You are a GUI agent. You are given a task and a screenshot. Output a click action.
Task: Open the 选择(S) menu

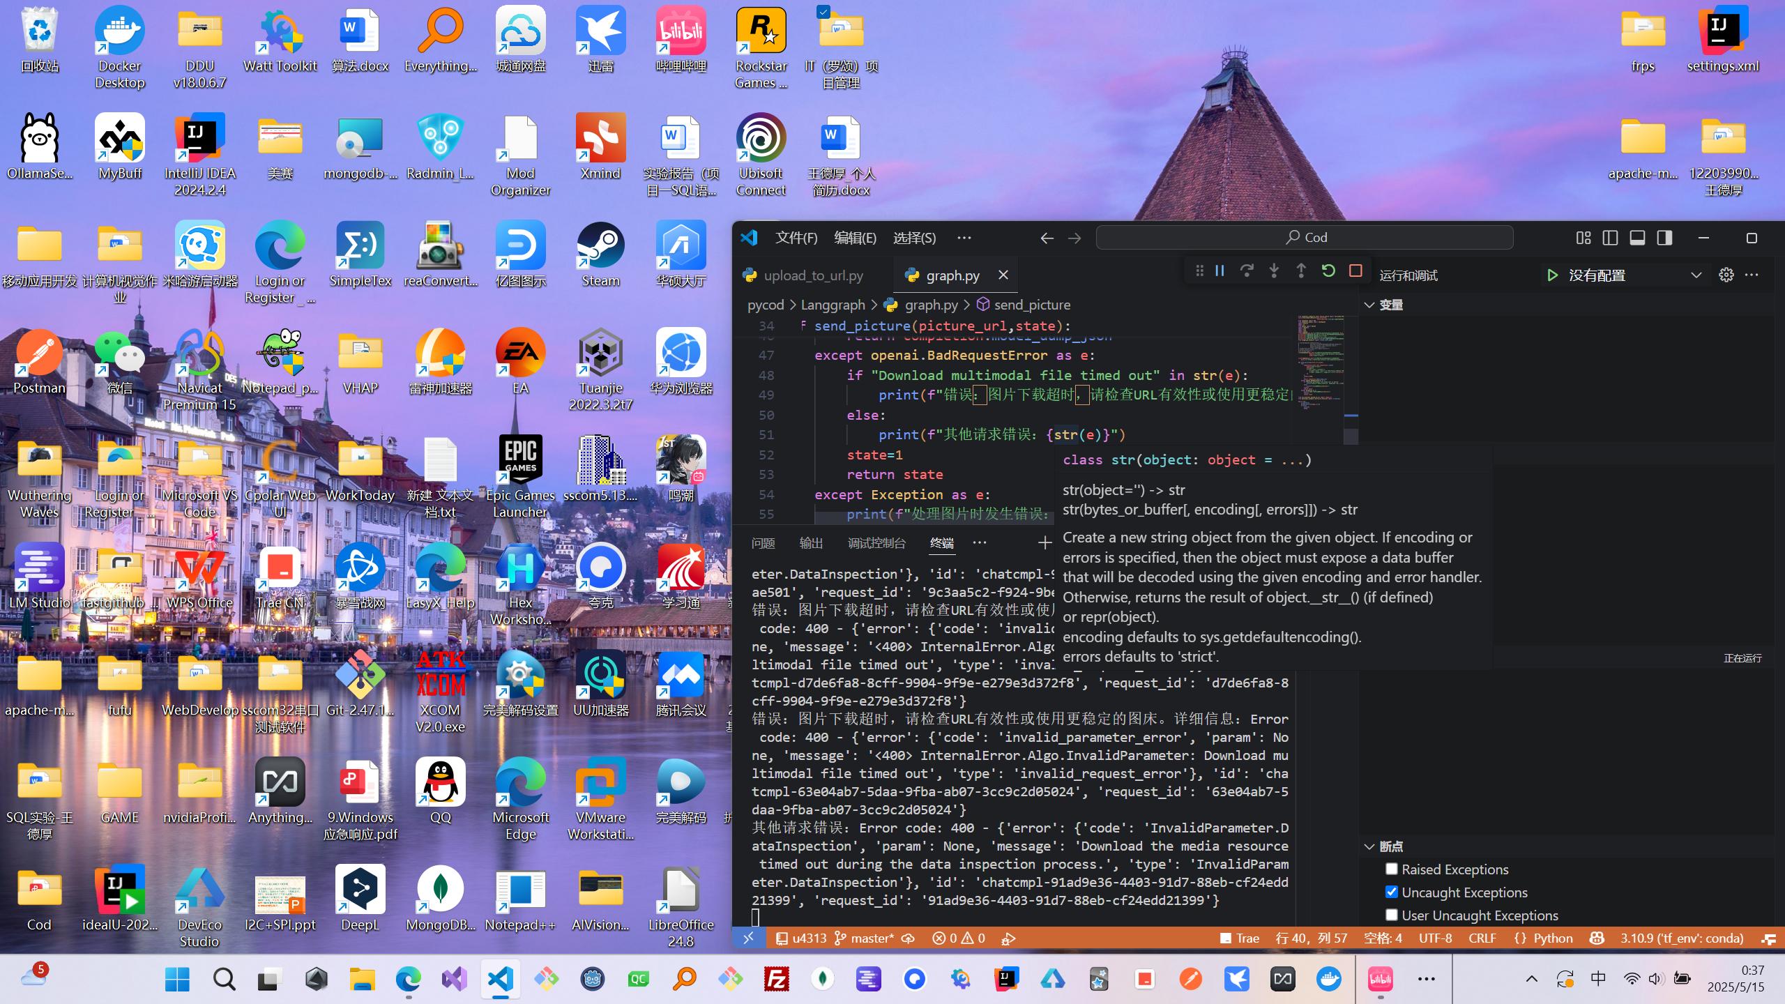[914, 238]
